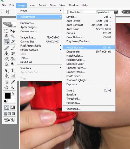Select the Type tool

coord(12,70)
